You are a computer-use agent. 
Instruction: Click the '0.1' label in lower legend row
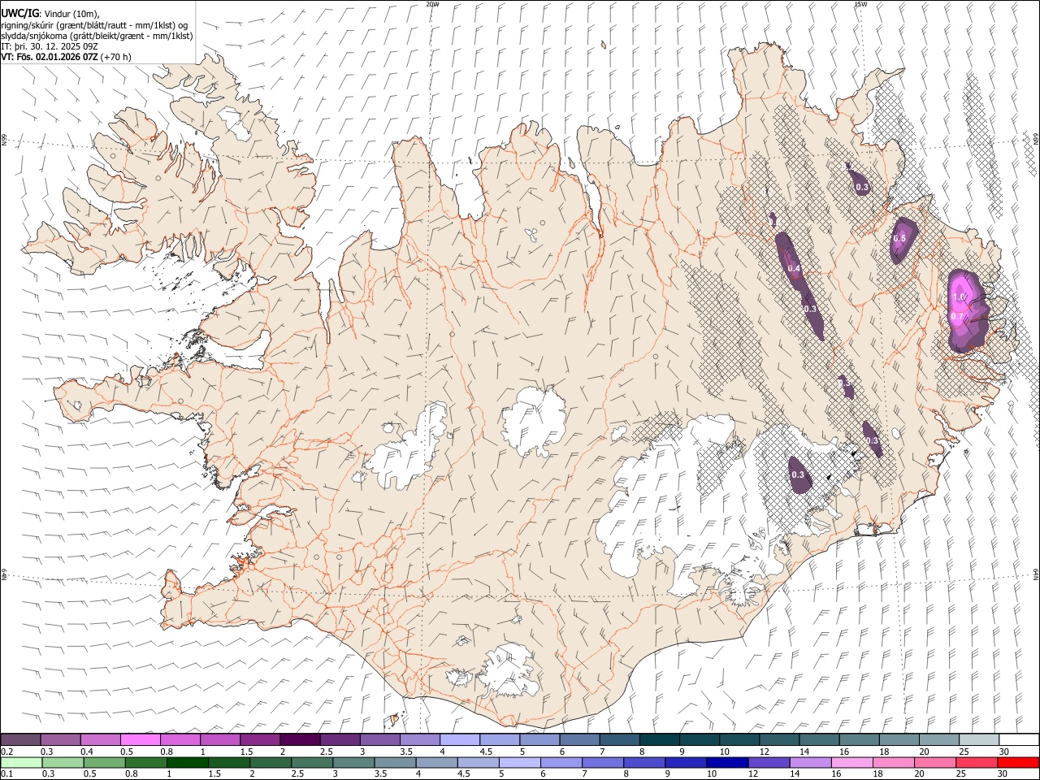coord(7,773)
